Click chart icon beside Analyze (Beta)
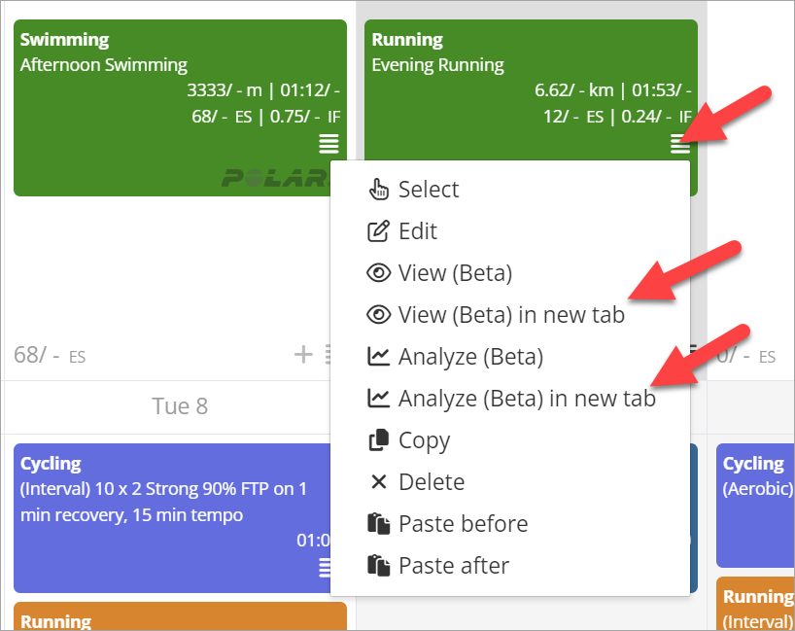 (x=378, y=357)
